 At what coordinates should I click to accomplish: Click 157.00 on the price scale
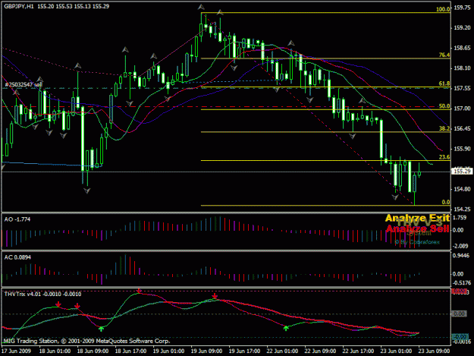[x=462, y=109]
